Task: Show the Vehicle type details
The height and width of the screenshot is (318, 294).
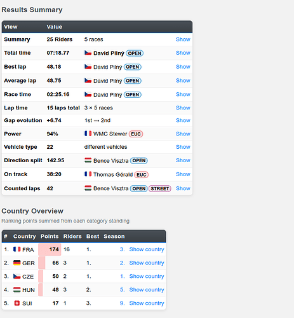Action: point(183,147)
